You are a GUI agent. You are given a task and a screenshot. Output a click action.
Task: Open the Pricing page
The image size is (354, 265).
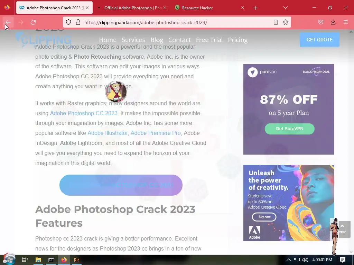[x=238, y=40]
